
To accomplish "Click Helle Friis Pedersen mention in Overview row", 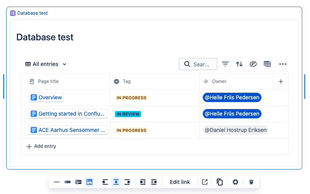I will [232, 97].
